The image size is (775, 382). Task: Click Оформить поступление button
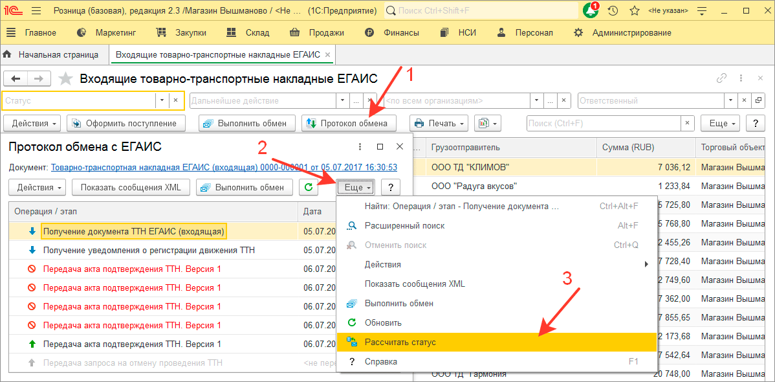127,123
